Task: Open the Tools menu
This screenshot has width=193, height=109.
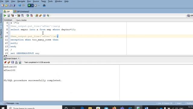Action: [x=50, y=1]
